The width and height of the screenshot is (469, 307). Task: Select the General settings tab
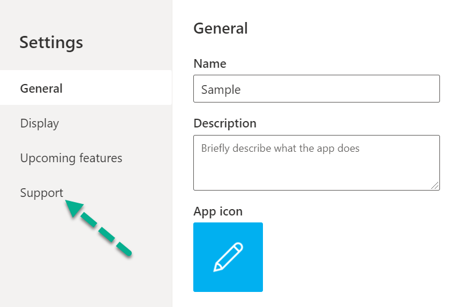86,87
